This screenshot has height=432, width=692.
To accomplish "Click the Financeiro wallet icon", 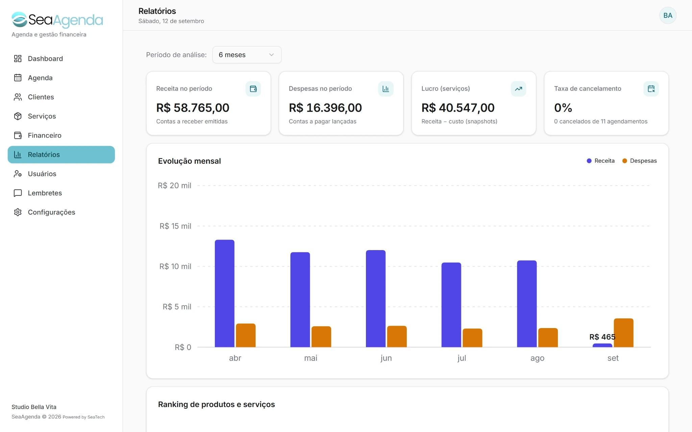I will click(x=18, y=135).
